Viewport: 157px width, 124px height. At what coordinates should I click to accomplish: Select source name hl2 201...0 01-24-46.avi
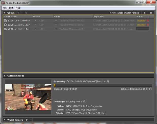19,20
